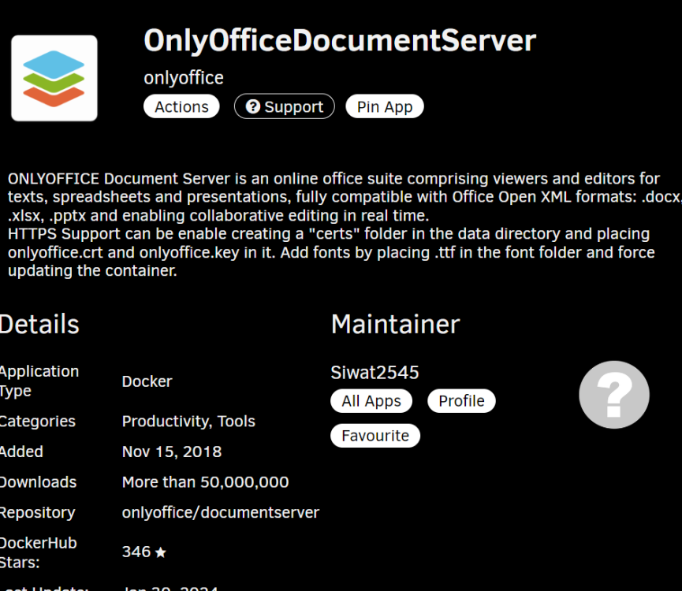This screenshot has width=682, height=591.
Task: Click the Docker application type value
Action: coord(147,381)
